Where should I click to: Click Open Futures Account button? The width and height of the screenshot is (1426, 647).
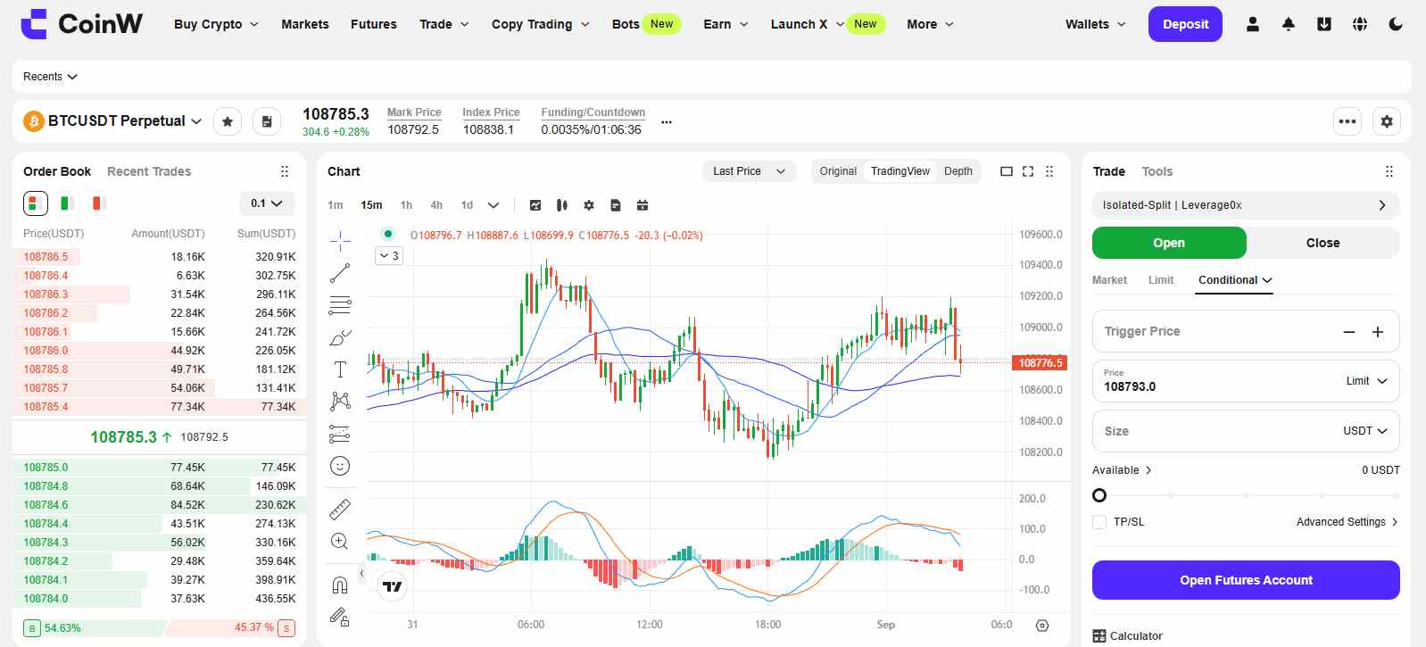click(x=1245, y=580)
